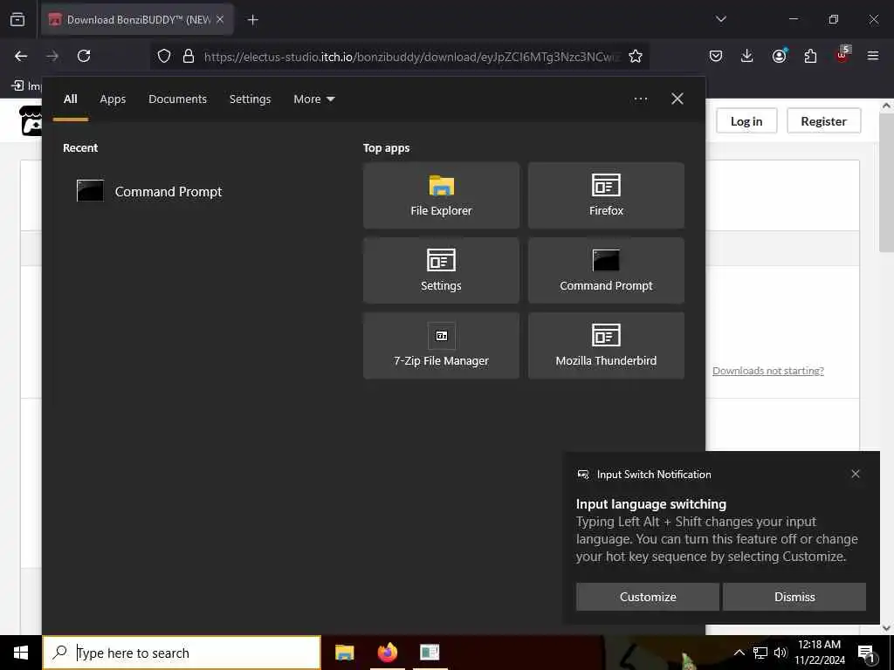Open the Firefox tile in Top apps
Viewport: 894px width, 670px height.
tap(606, 195)
